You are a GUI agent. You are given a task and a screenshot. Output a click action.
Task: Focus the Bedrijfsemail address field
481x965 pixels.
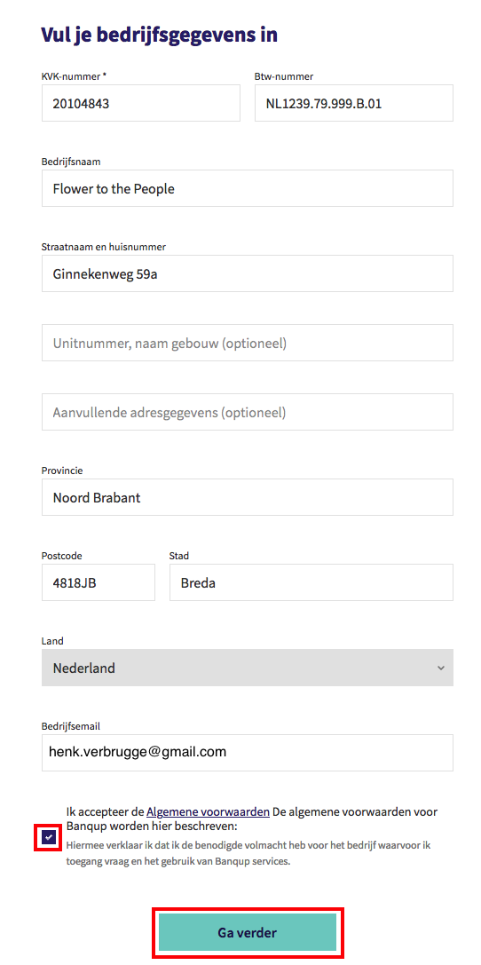[x=248, y=753]
